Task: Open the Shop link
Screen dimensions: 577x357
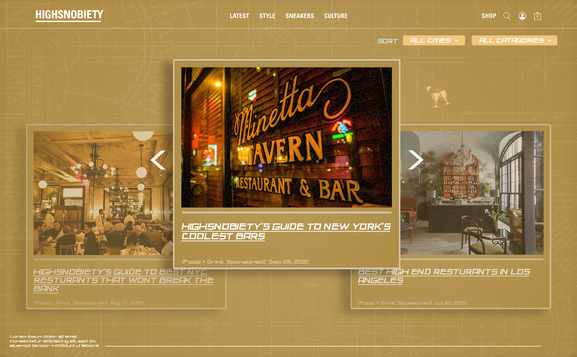Action: 489,16
